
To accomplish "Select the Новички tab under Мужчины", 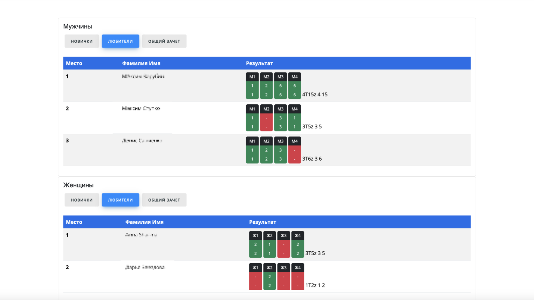I will click(82, 41).
